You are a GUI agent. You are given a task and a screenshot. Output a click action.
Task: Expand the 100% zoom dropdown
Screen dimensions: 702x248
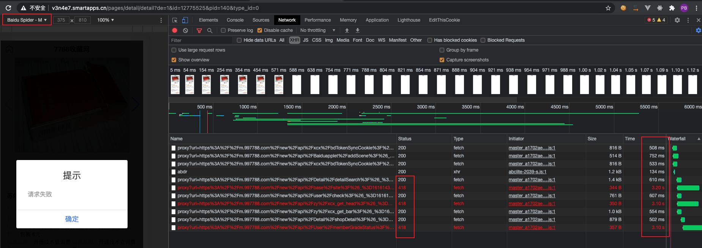point(106,20)
